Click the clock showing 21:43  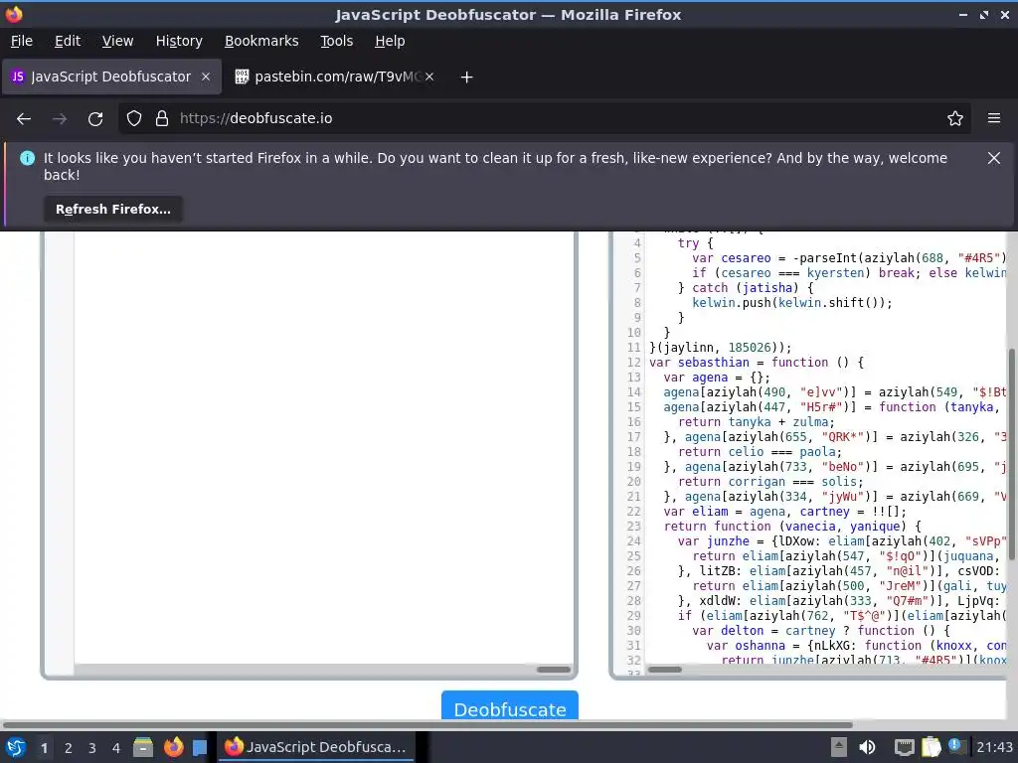click(994, 747)
